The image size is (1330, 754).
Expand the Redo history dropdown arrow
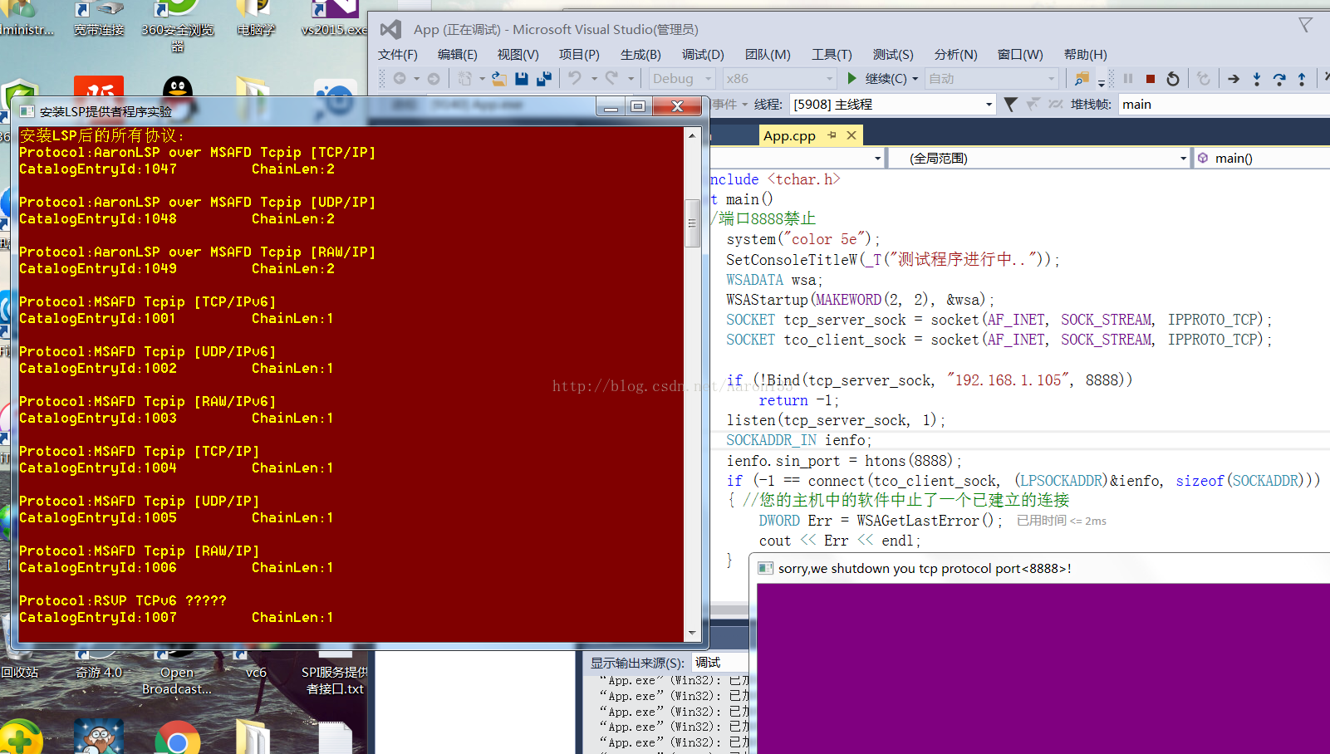[x=631, y=79]
